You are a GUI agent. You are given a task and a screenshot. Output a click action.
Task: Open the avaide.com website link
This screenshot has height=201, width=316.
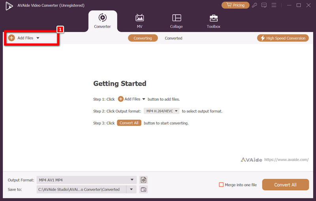click(286, 160)
